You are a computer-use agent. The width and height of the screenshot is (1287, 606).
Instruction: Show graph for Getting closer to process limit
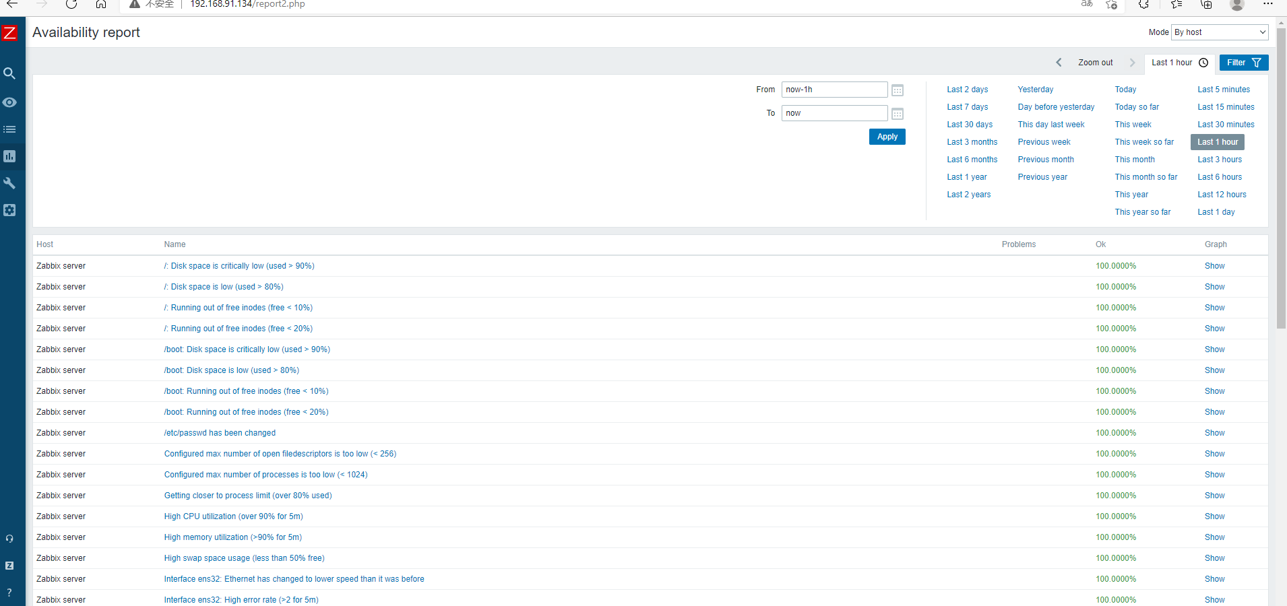click(1214, 496)
